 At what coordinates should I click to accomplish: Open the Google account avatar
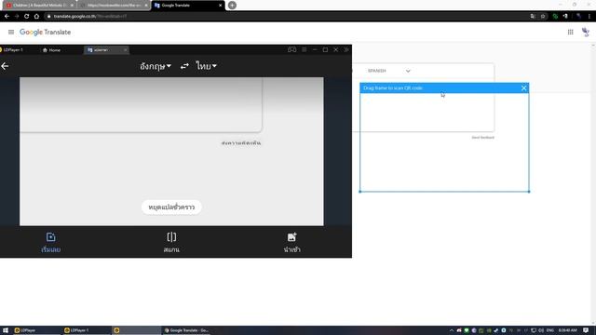click(x=586, y=33)
